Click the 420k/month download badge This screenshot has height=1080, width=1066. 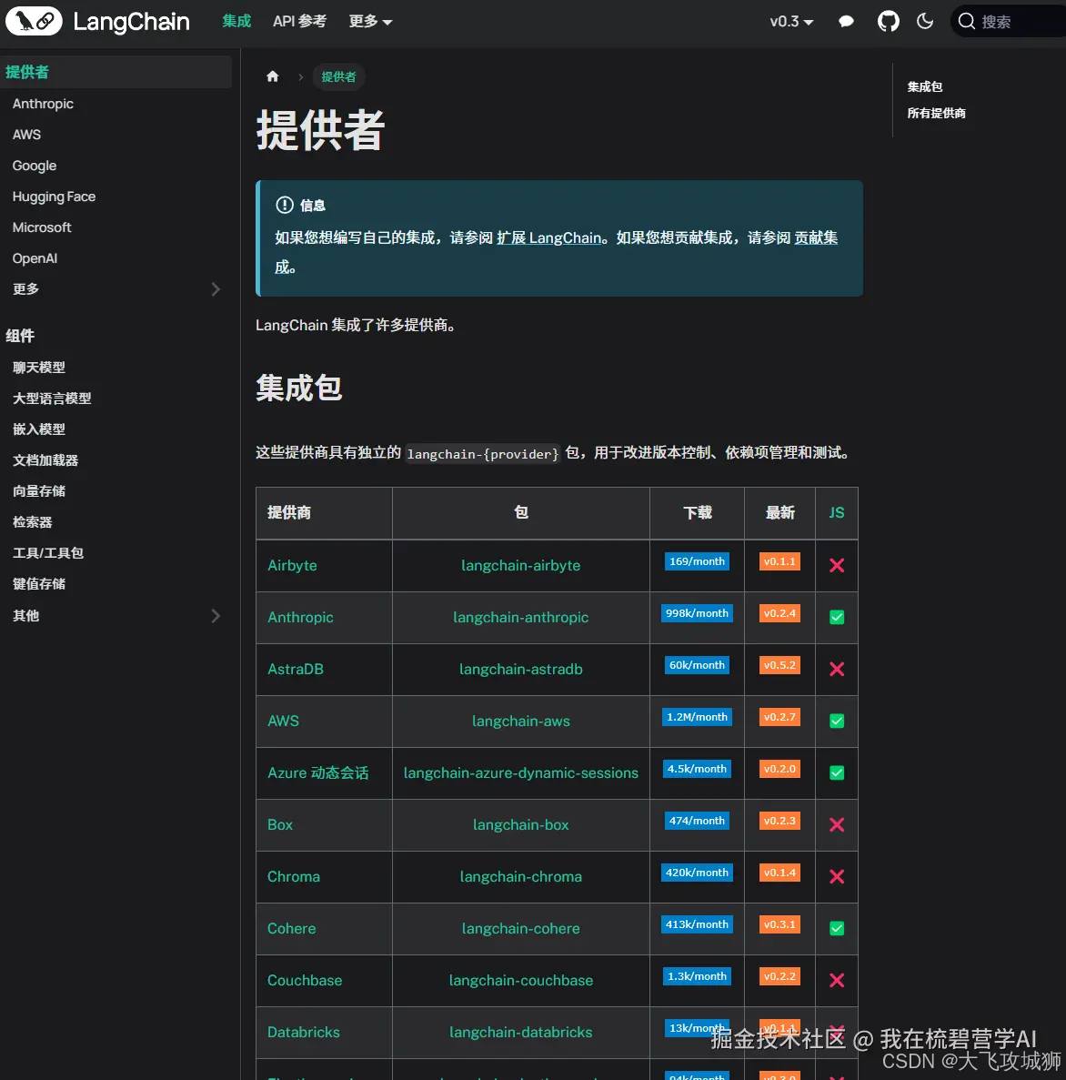pyautogui.click(x=697, y=873)
